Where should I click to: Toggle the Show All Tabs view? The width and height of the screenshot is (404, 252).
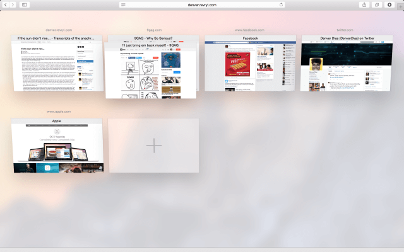click(x=377, y=4)
